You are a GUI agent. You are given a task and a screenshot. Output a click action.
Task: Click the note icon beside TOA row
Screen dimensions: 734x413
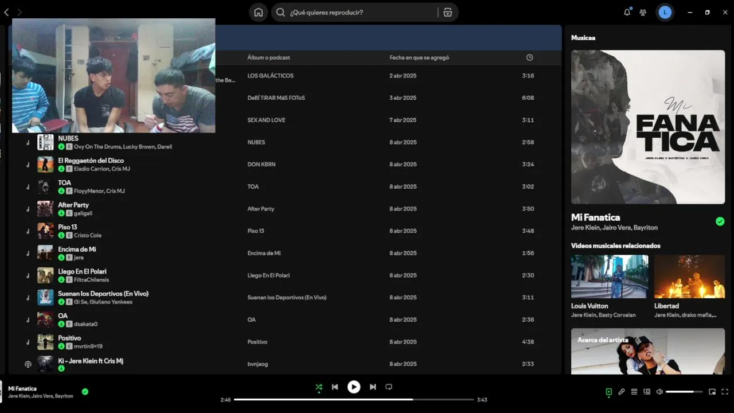coord(28,187)
